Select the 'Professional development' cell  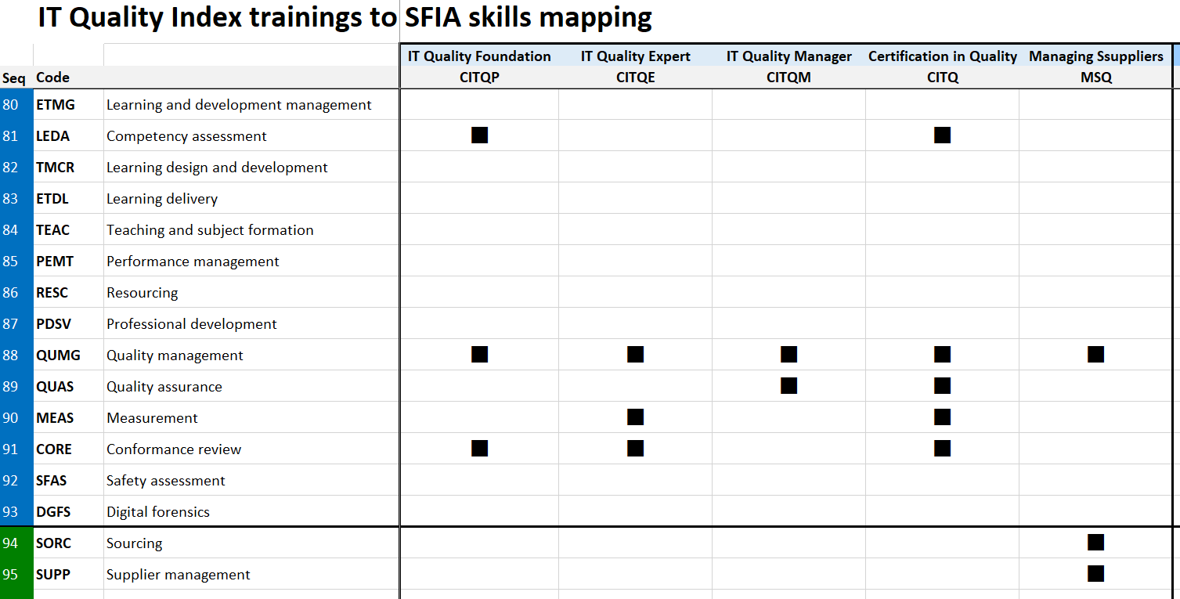tap(251, 324)
